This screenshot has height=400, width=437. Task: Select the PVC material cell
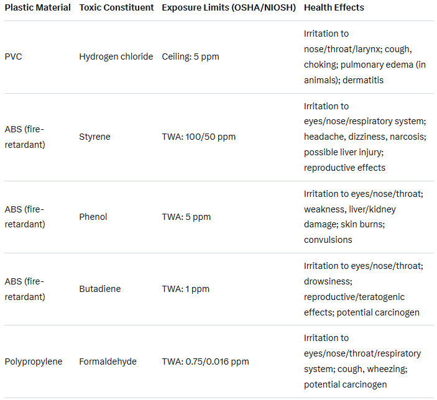(14, 57)
